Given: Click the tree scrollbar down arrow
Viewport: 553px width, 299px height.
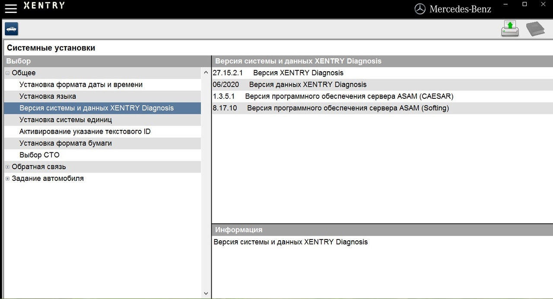Looking at the screenshot, I should [x=206, y=293].
